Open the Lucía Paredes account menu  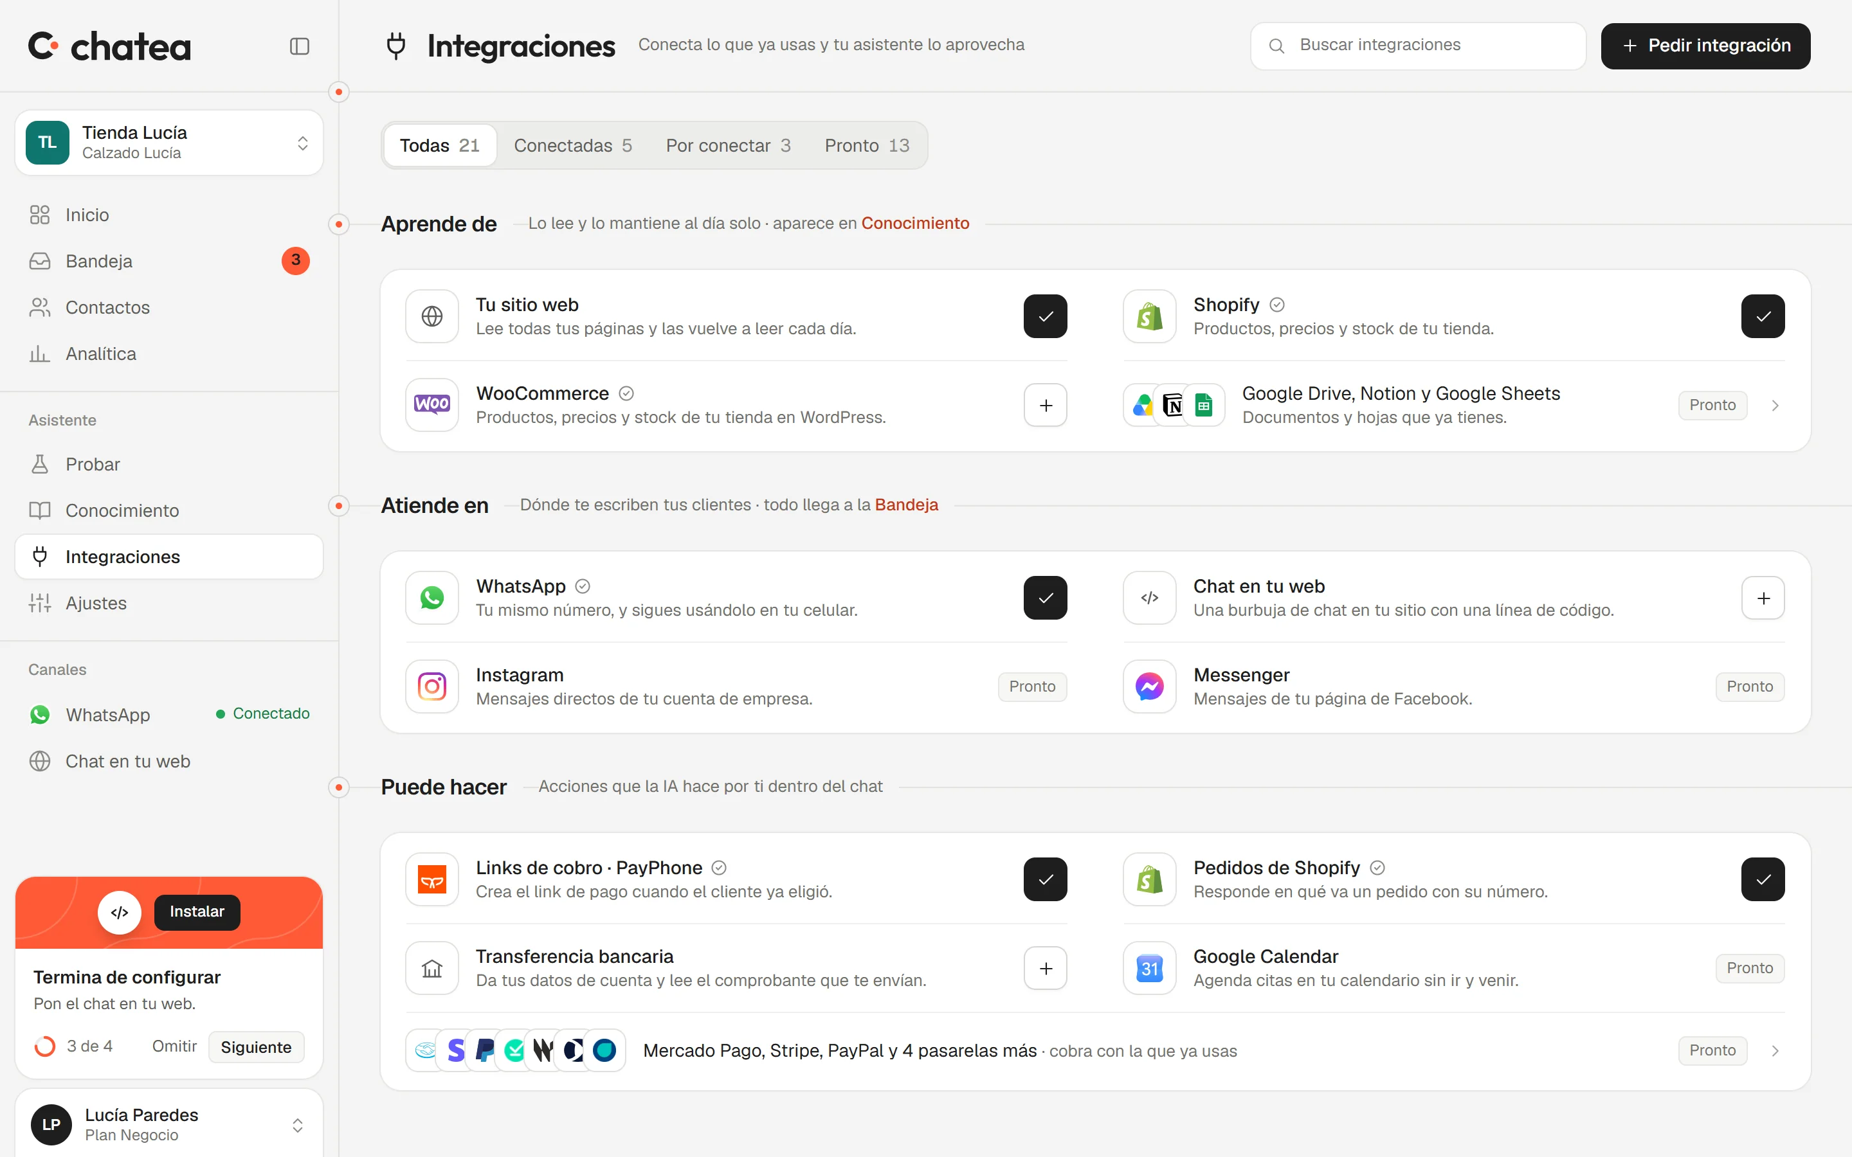pos(169,1124)
